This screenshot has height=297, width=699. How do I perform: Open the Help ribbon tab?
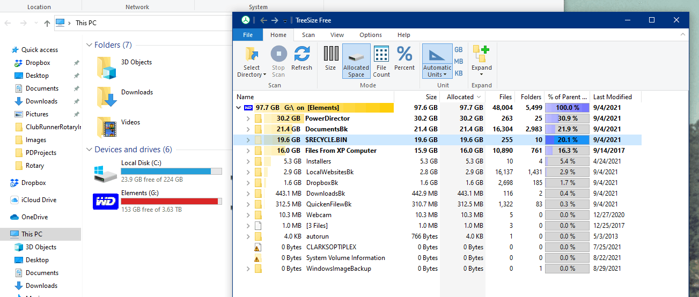click(x=403, y=35)
